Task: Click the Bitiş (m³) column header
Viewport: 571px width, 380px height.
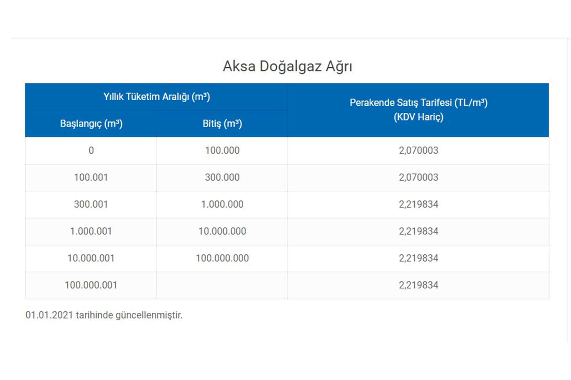Action: 222,124
